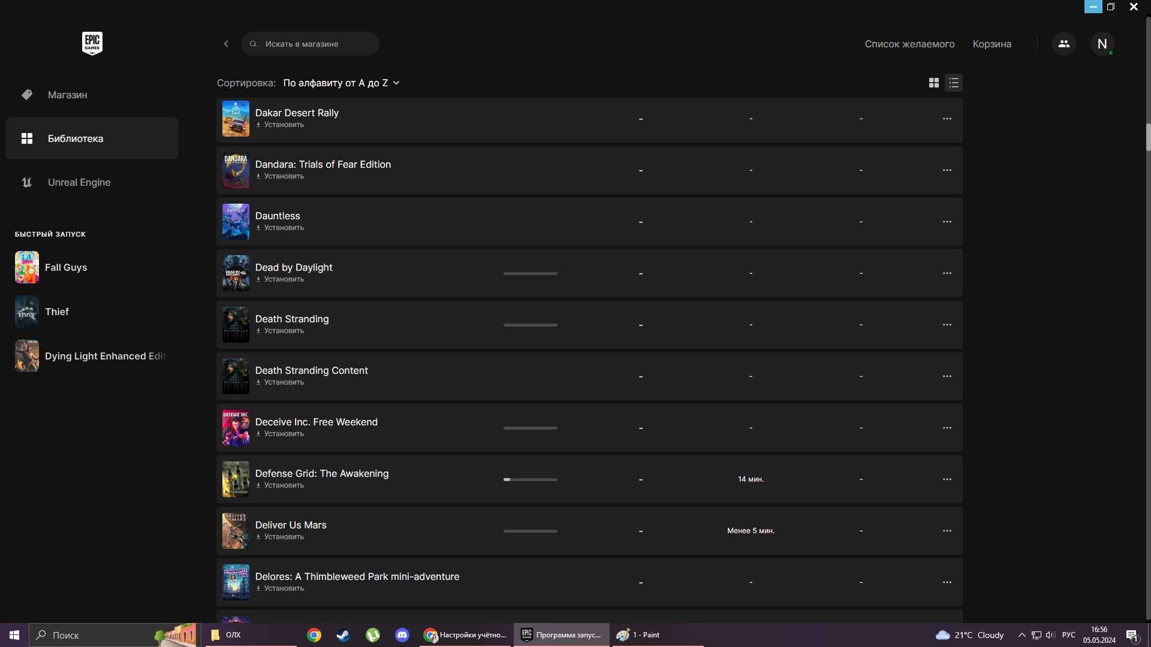Open the taskbar clock 16:56
The height and width of the screenshot is (647, 1151).
tap(1099, 635)
